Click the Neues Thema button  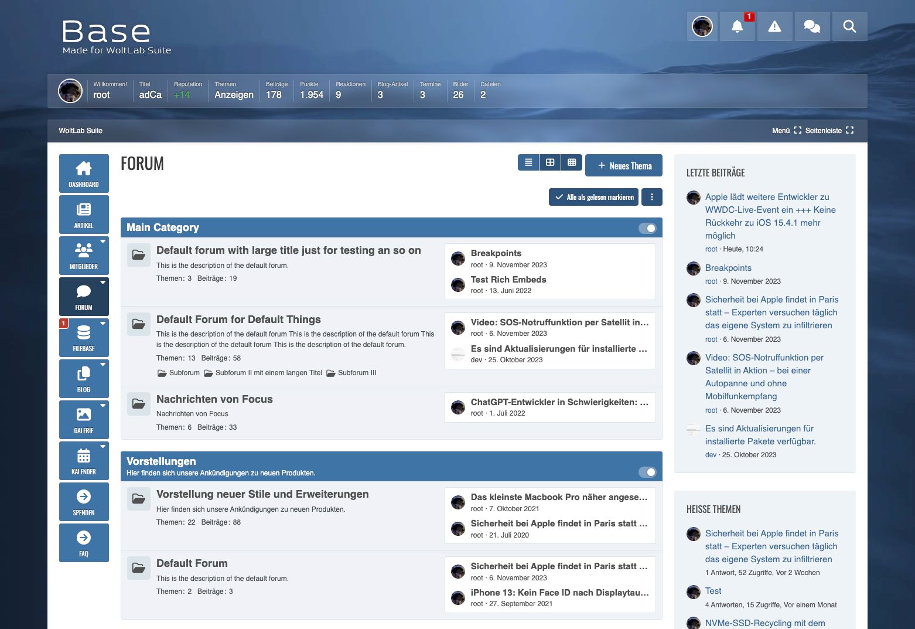[624, 166]
